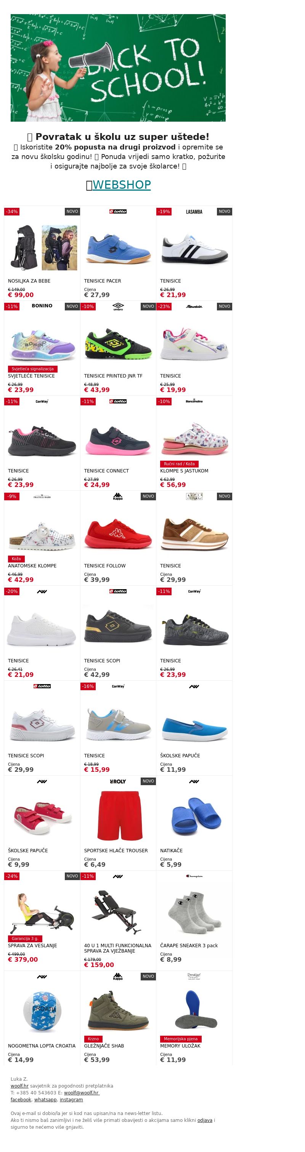Click the Lotto logo above Tenisice Pacer
Image resolution: width=305 pixels, height=1152 pixels.
118,212
